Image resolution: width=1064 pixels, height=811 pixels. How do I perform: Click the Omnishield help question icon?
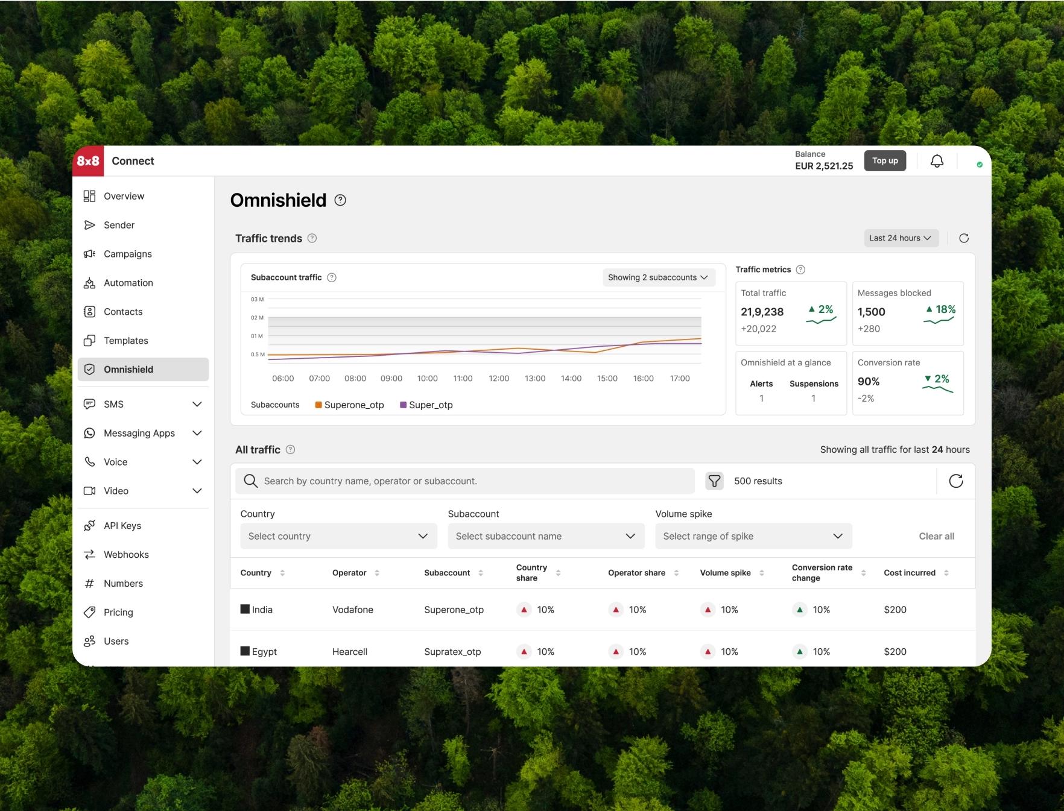tap(340, 200)
